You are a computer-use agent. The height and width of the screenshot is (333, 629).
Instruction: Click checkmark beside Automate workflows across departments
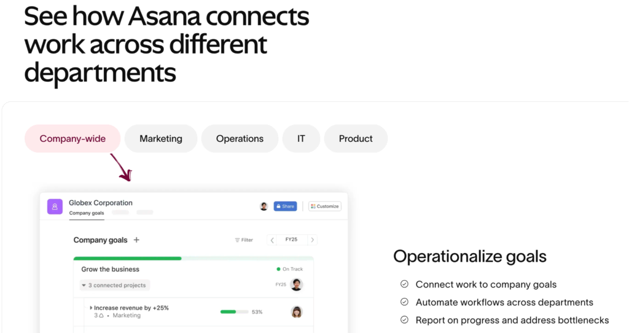[404, 302]
